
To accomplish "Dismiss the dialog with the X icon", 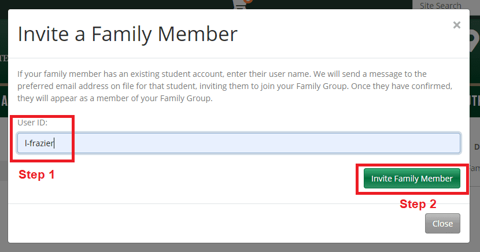I will [x=457, y=25].
